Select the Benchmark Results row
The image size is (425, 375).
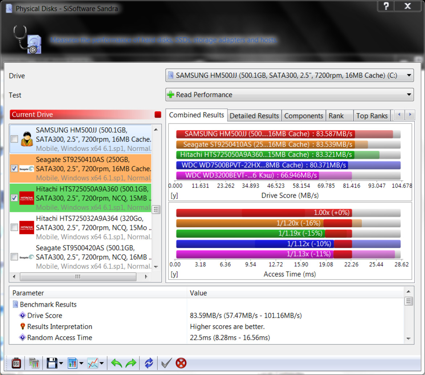[x=207, y=304]
